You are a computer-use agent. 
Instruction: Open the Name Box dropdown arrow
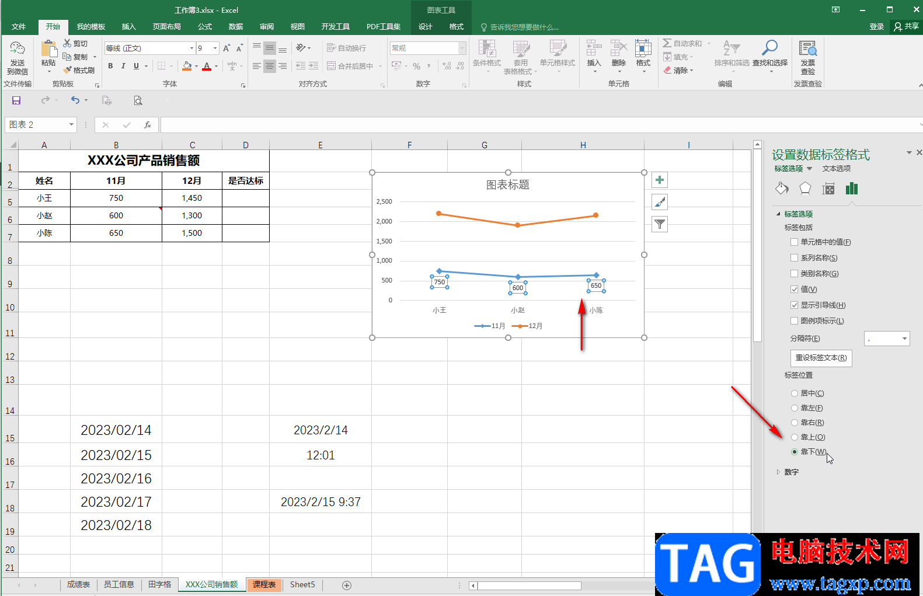point(72,124)
